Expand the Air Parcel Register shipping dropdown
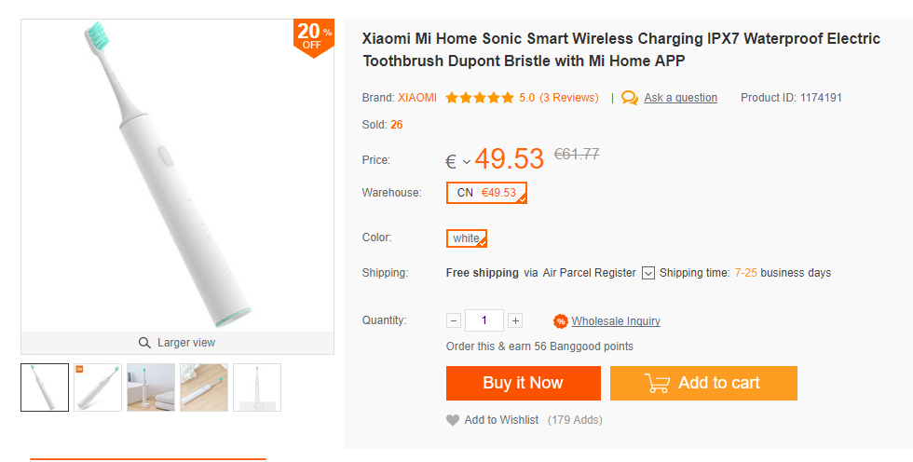Image resolution: width=913 pixels, height=462 pixels. tap(648, 273)
